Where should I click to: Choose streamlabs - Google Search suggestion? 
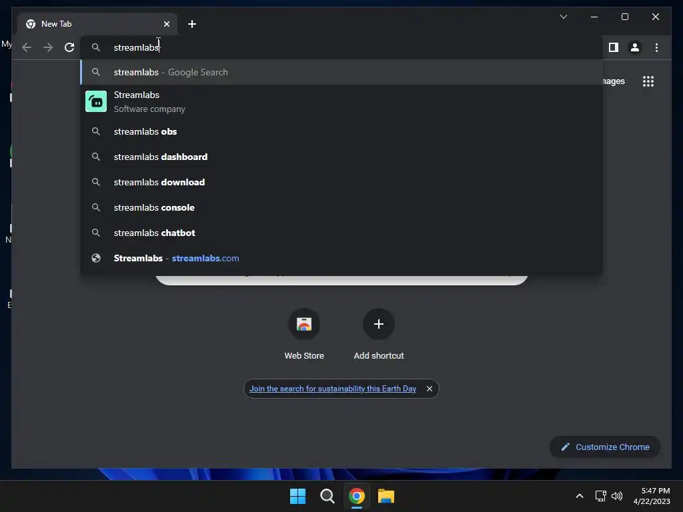341,72
